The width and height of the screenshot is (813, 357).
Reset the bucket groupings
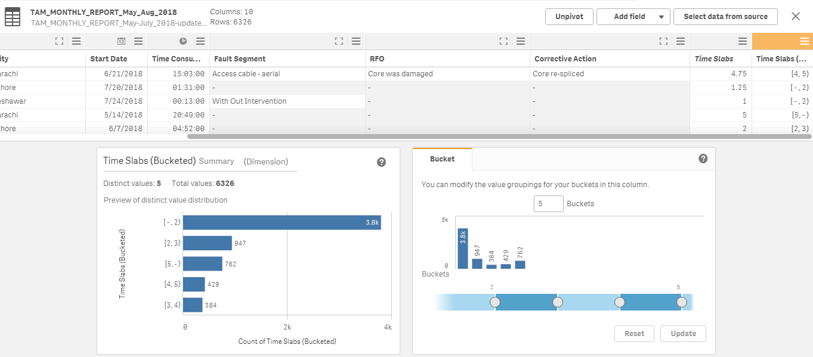tap(634, 333)
